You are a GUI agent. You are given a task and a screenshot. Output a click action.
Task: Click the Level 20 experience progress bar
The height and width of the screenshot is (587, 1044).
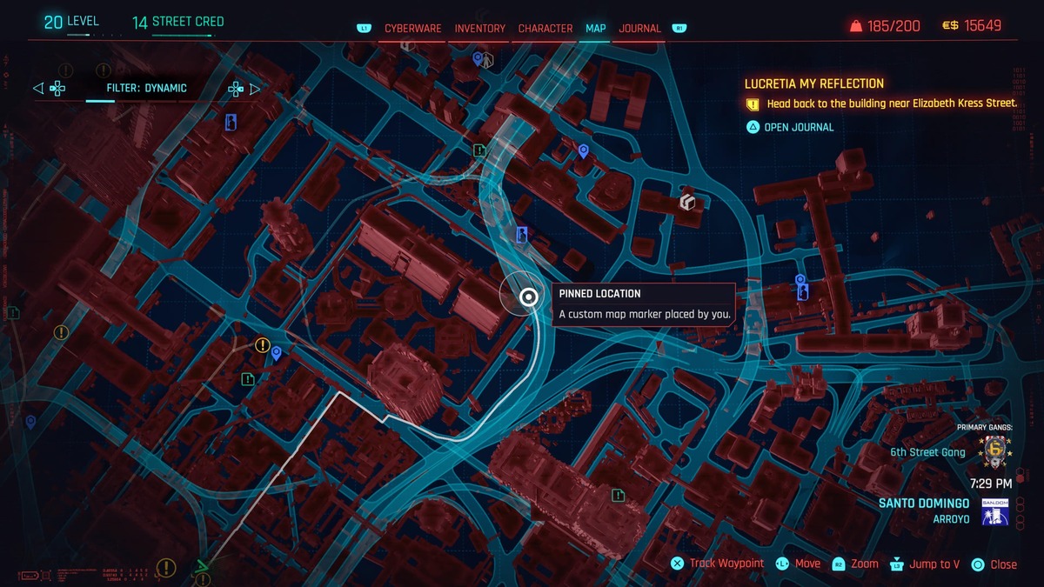[x=80, y=36]
